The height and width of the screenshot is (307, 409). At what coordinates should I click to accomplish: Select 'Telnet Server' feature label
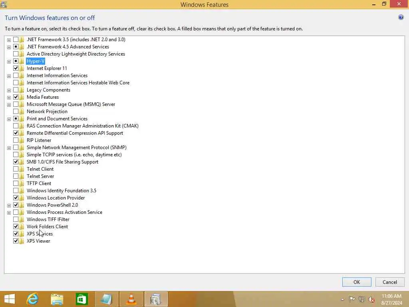40,176
